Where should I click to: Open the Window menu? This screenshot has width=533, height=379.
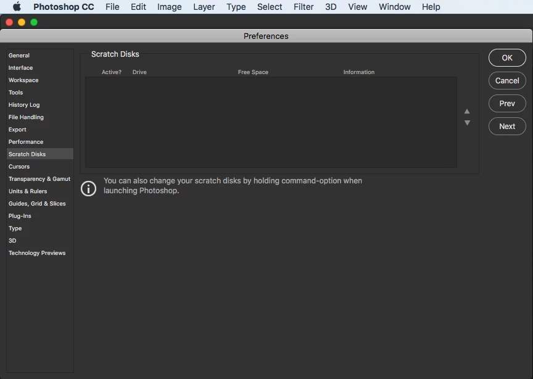(x=395, y=7)
